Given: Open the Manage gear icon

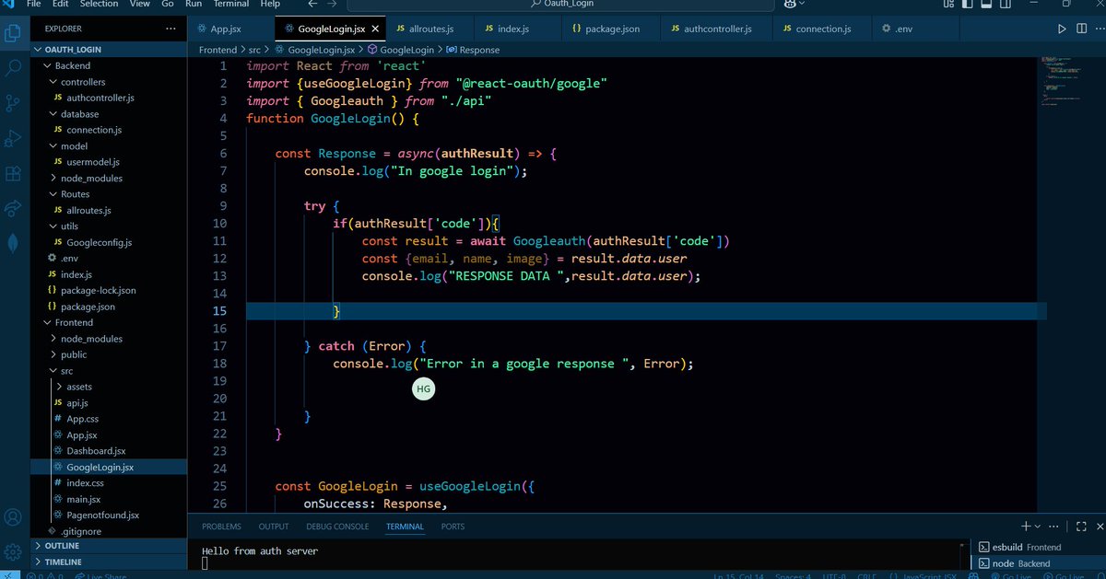Looking at the screenshot, I should point(13,551).
